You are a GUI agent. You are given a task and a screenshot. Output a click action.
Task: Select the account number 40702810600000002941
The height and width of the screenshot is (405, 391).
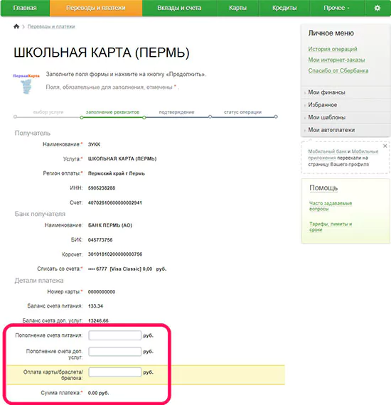click(115, 202)
